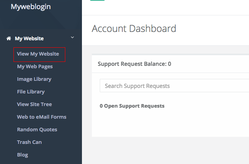Screen dimensions: 249x164
Task: Go to the Blog section
Action: tap(23, 155)
